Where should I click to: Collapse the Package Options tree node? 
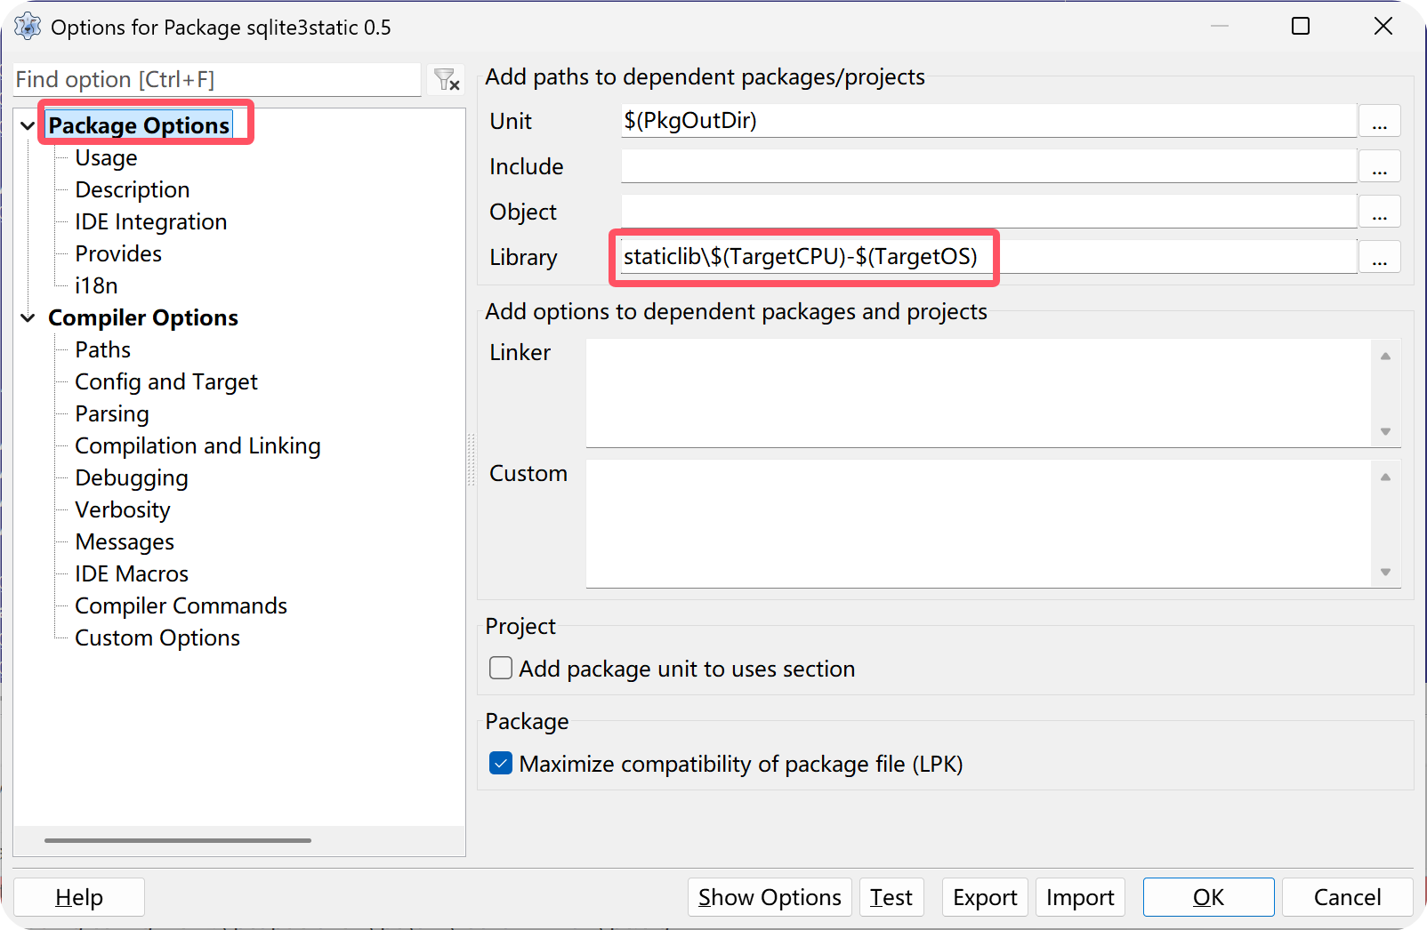[x=28, y=126]
